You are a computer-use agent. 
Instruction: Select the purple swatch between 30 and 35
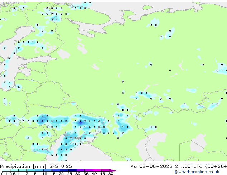click(x=80, y=170)
